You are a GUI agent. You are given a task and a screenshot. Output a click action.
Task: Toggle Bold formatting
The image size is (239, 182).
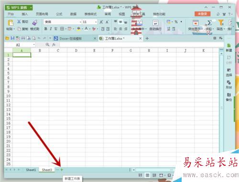[46, 29]
